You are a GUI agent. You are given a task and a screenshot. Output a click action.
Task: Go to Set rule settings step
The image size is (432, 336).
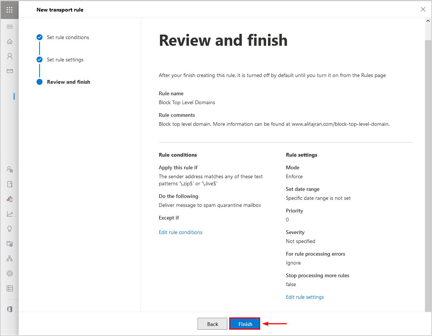pyautogui.click(x=65, y=60)
